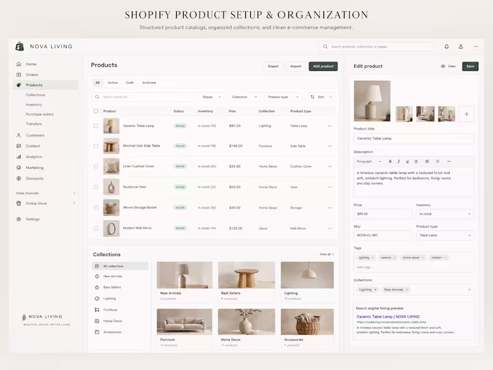493x370 pixels.
Task: Switch to the Draft products tab
Action: pos(129,83)
